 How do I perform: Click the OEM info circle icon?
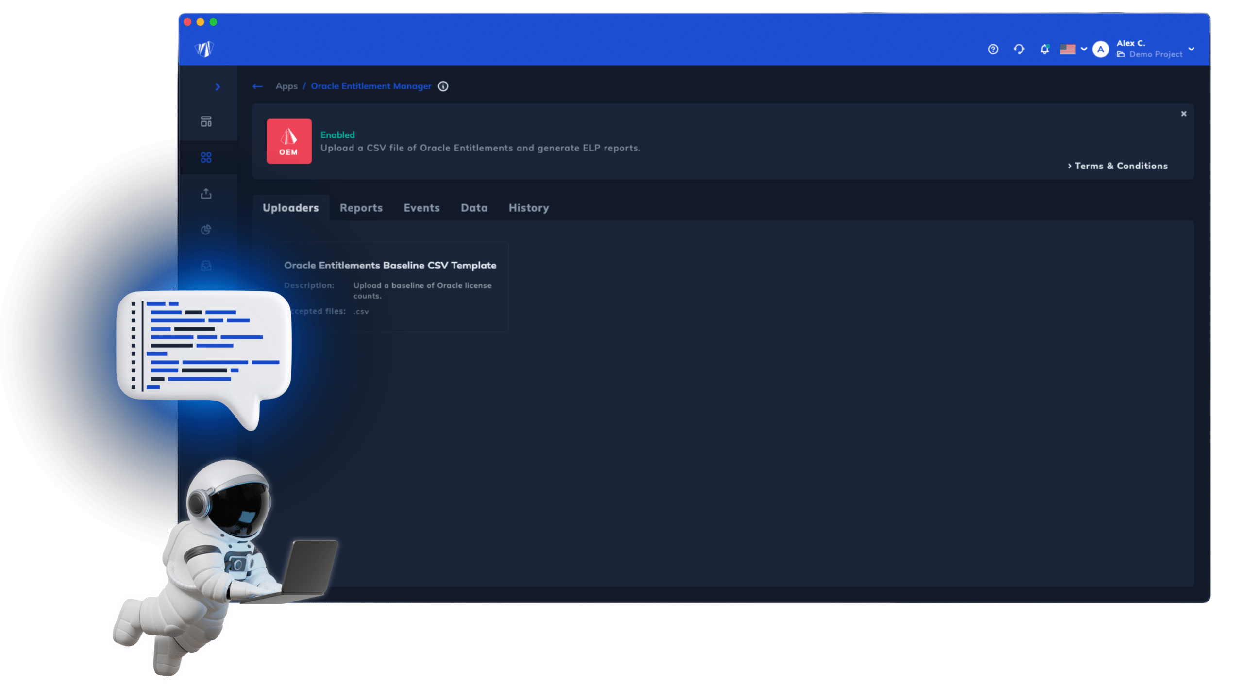pos(444,86)
